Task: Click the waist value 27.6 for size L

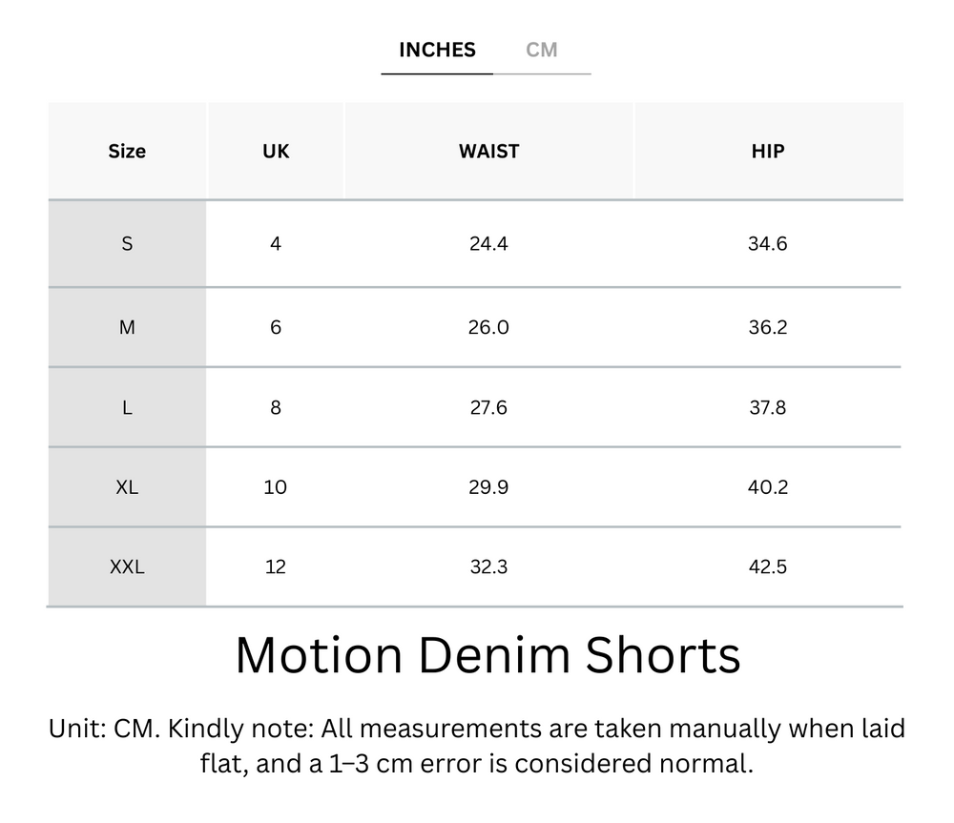Action: pyautogui.click(x=487, y=407)
